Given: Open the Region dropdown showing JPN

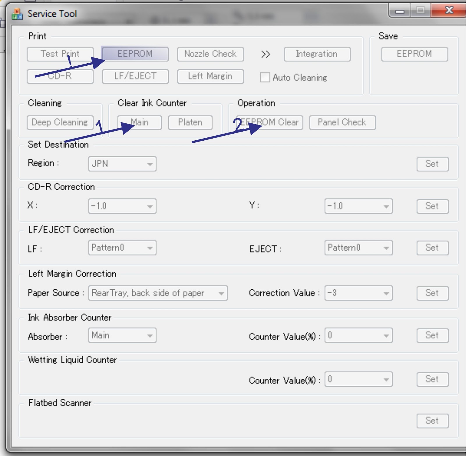Looking at the screenshot, I should pyautogui.click(x=122, y=164).
